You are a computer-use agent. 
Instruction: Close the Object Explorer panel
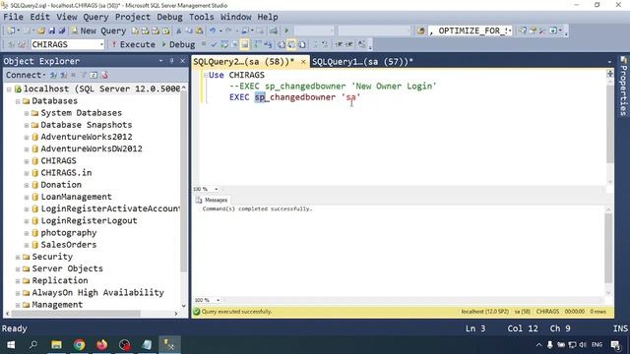182,61
